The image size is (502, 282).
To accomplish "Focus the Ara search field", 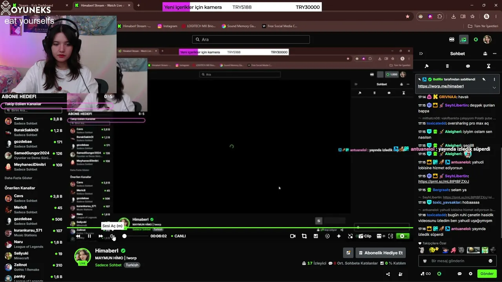I will pos(251,40).
